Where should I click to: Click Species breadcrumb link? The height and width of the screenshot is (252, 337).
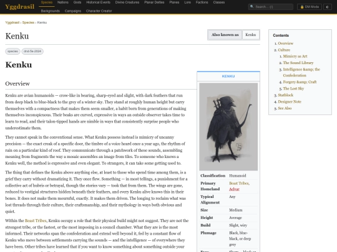click(x=28, y=22)
